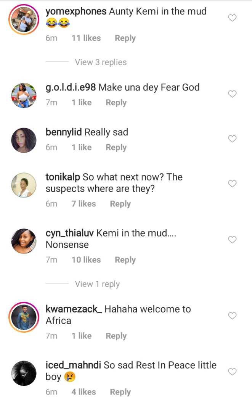Heart iced_mahndi's Rest In Peace comment

click(x=232, y=372)
